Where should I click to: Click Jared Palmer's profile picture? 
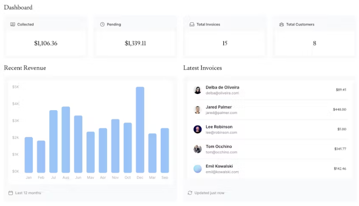tap(197, 110)
